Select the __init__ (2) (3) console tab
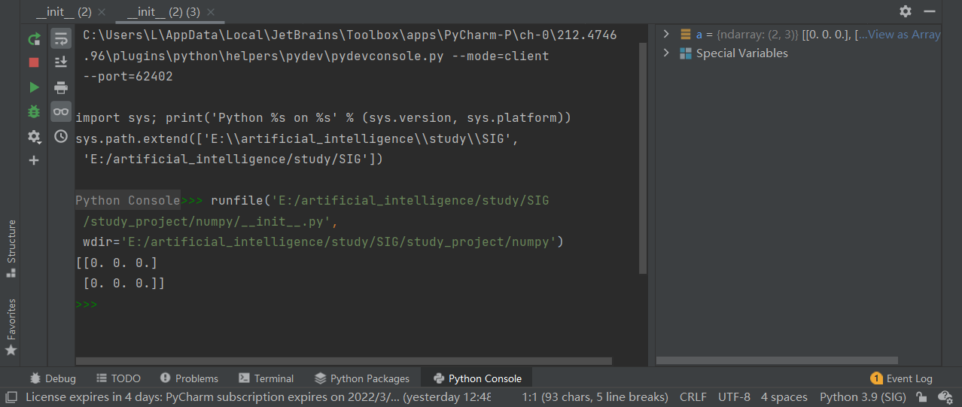The width and height of the screenshot is (962, 407). (x=163, y=11)
